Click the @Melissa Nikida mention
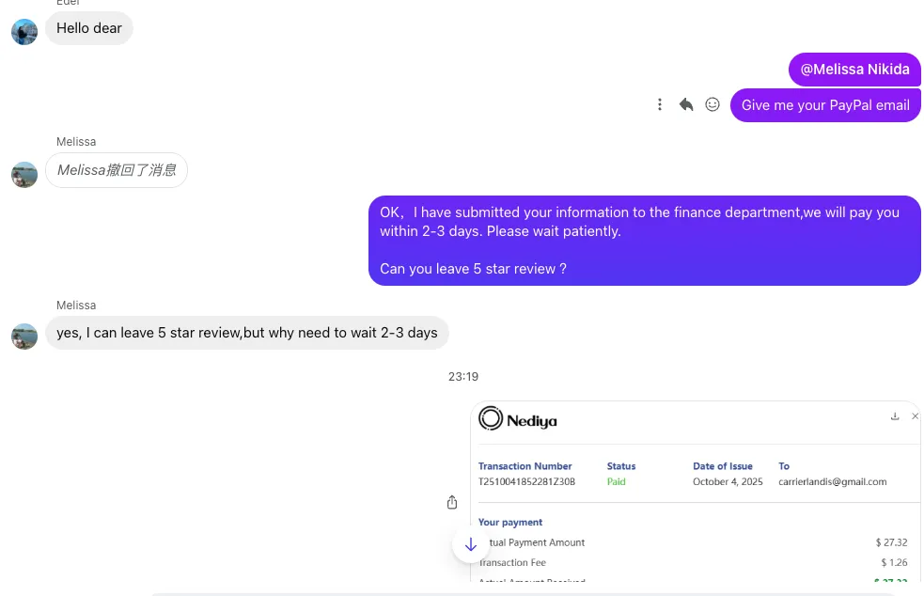924x596 pixels. tap(854, 70)
